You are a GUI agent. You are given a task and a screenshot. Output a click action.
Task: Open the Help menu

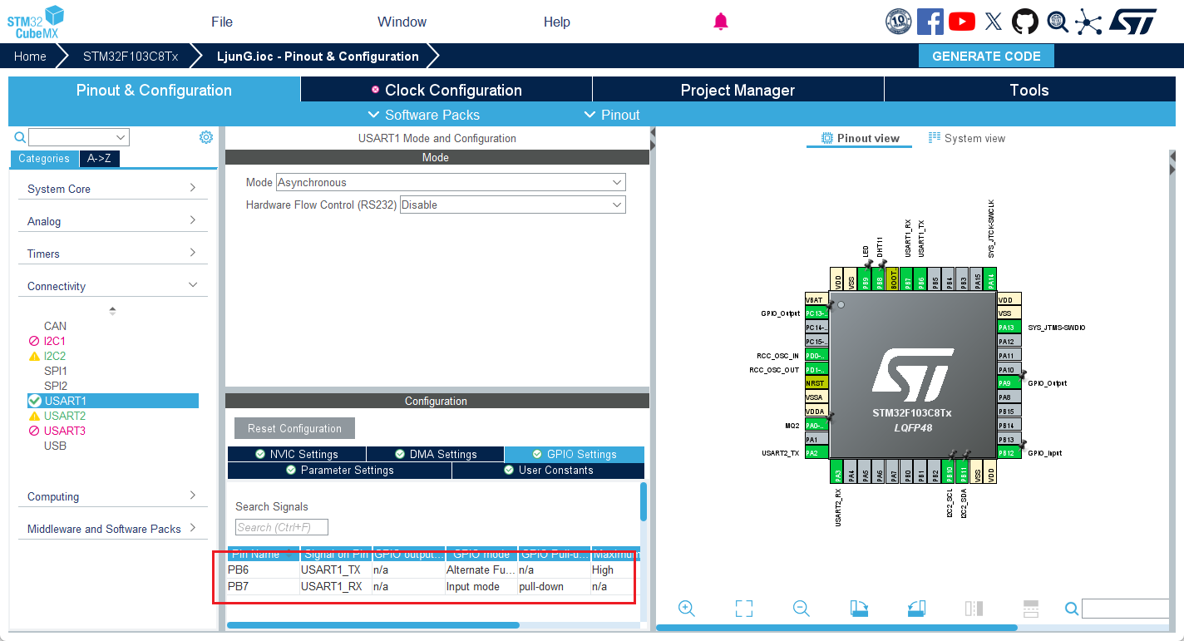tap(557, 22)
